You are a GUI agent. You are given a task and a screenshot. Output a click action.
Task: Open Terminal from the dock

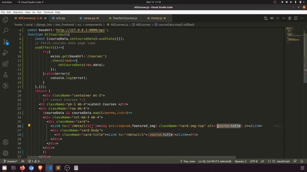click(13, 168)
